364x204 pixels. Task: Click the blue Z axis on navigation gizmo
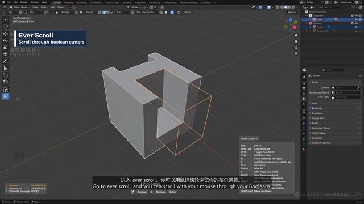tap(291, 20)
